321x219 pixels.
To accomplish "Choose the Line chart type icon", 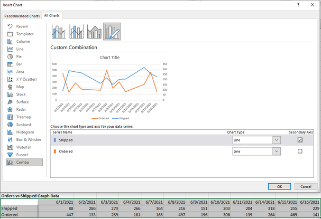I will tap(10, 49).
